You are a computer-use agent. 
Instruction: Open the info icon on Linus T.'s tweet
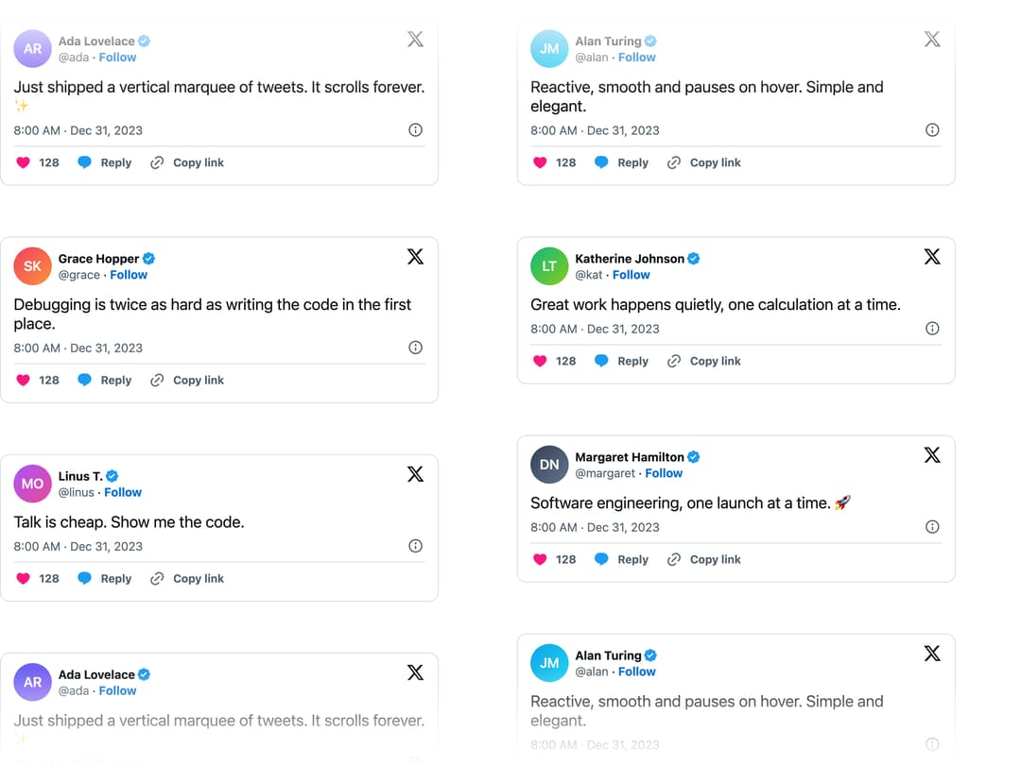tap(415, 546)
